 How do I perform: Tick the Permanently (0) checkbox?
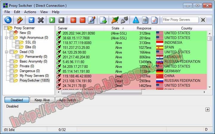(x=17, y=57)
